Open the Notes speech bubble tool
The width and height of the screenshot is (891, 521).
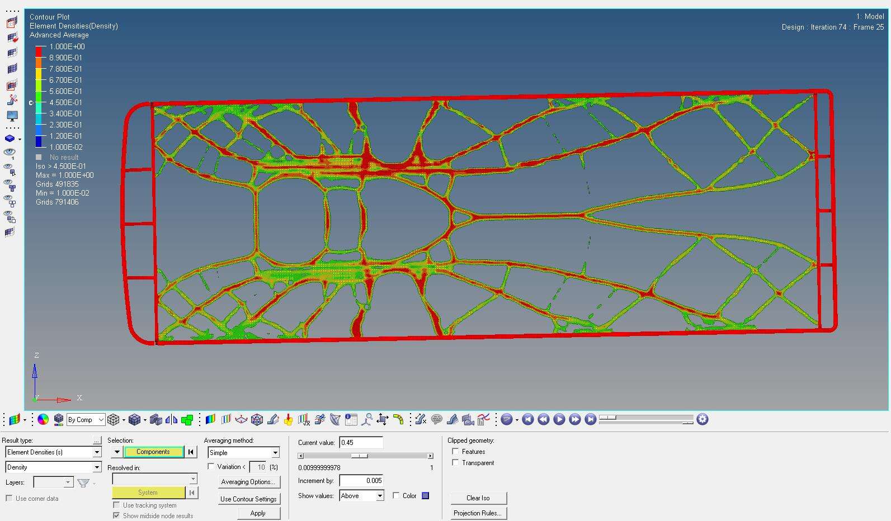coord(437,419)
